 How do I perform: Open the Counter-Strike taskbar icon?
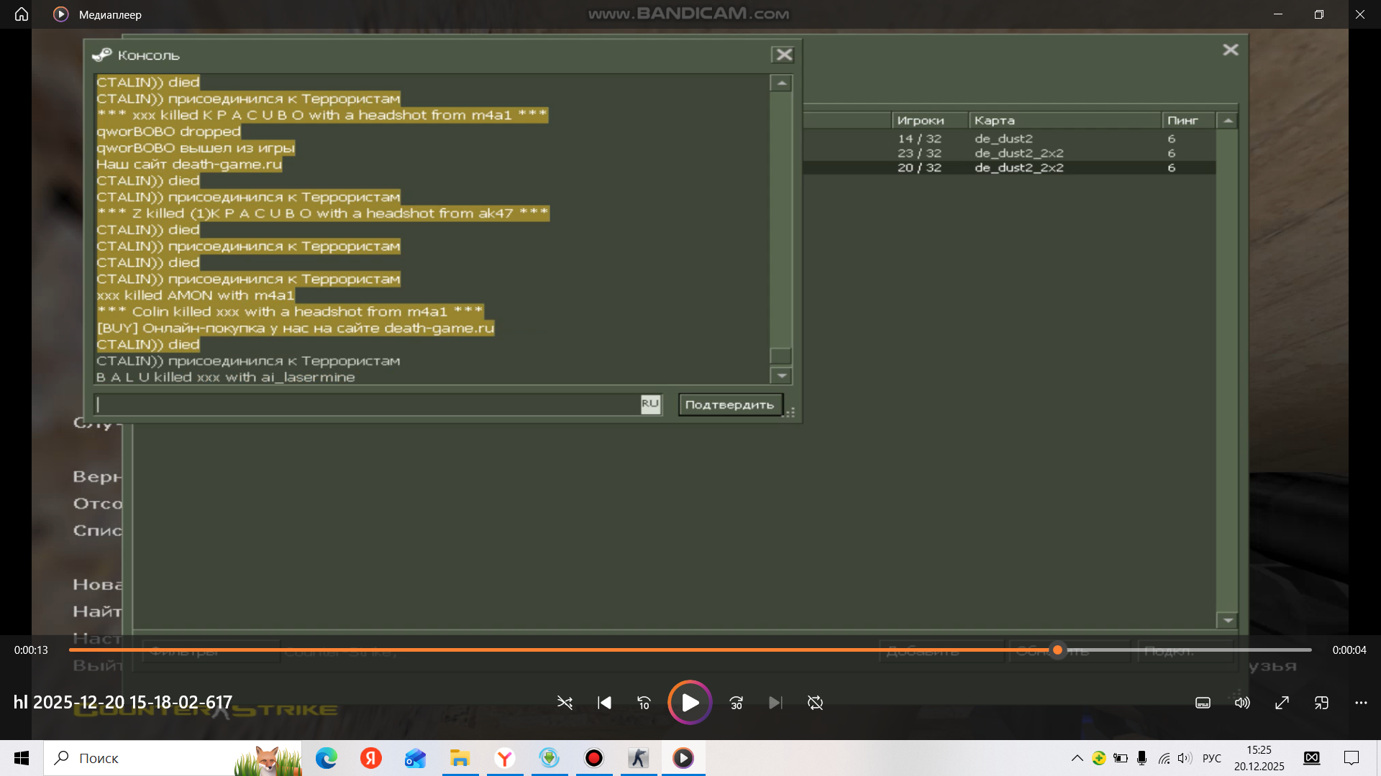point(638,758)
